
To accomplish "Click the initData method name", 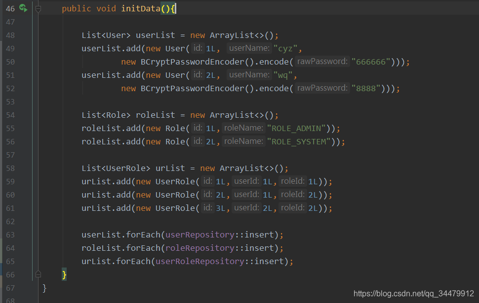I will 141,8.
